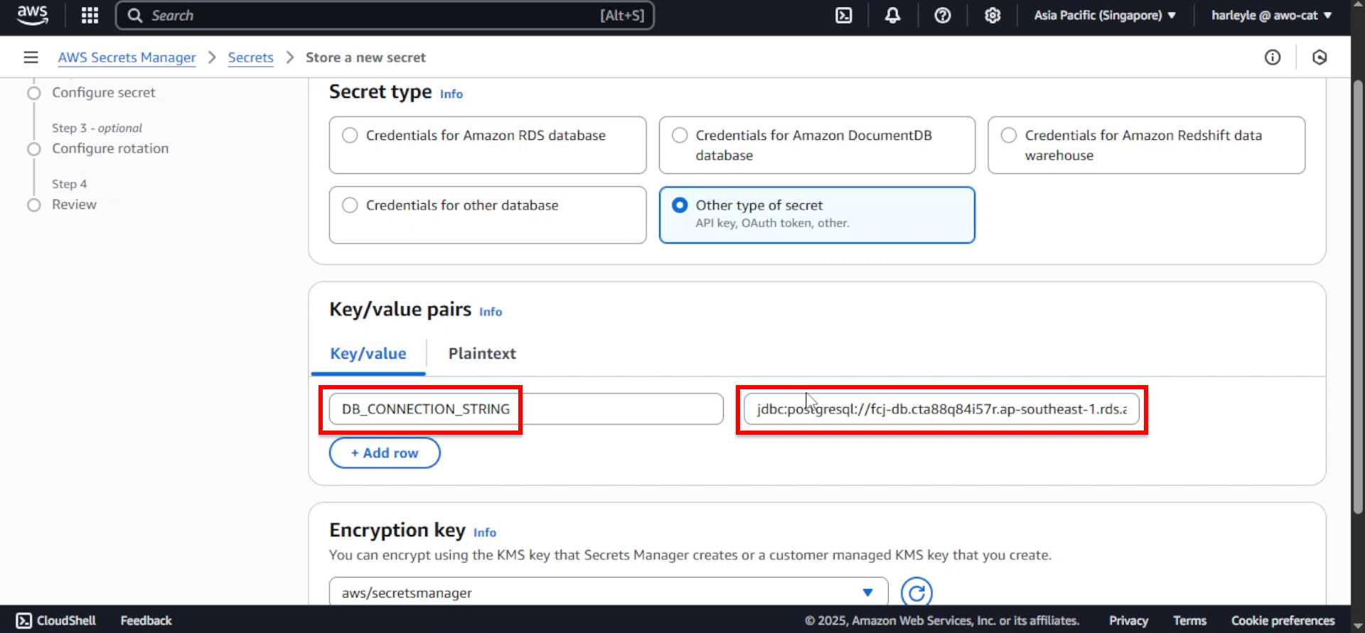Open the help question mark menu

(x=943, y=15)
